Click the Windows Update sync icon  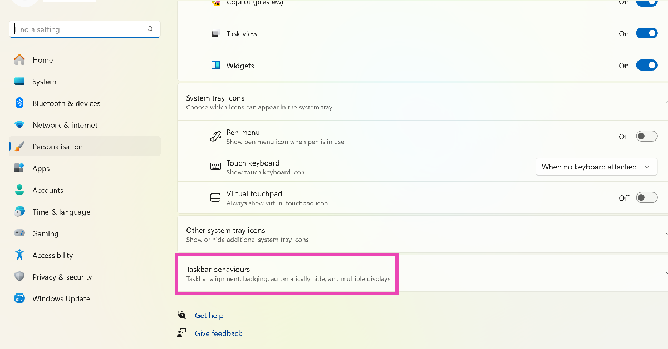click(x=19, y=298)
